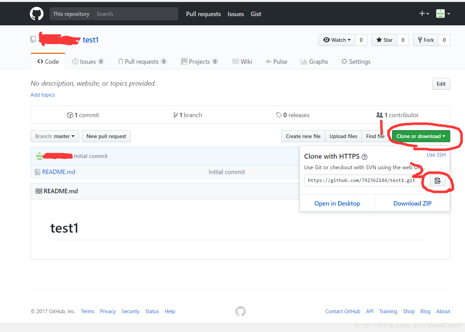Click New pull request button
Image resolution: width=465 pixels, height=332 pixels.
106,136
